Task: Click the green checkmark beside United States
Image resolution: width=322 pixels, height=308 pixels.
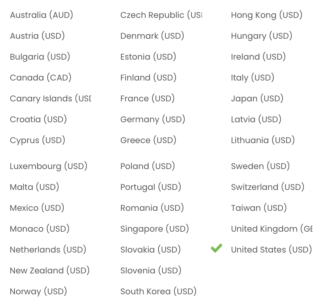Action: [x=216, y=248]
